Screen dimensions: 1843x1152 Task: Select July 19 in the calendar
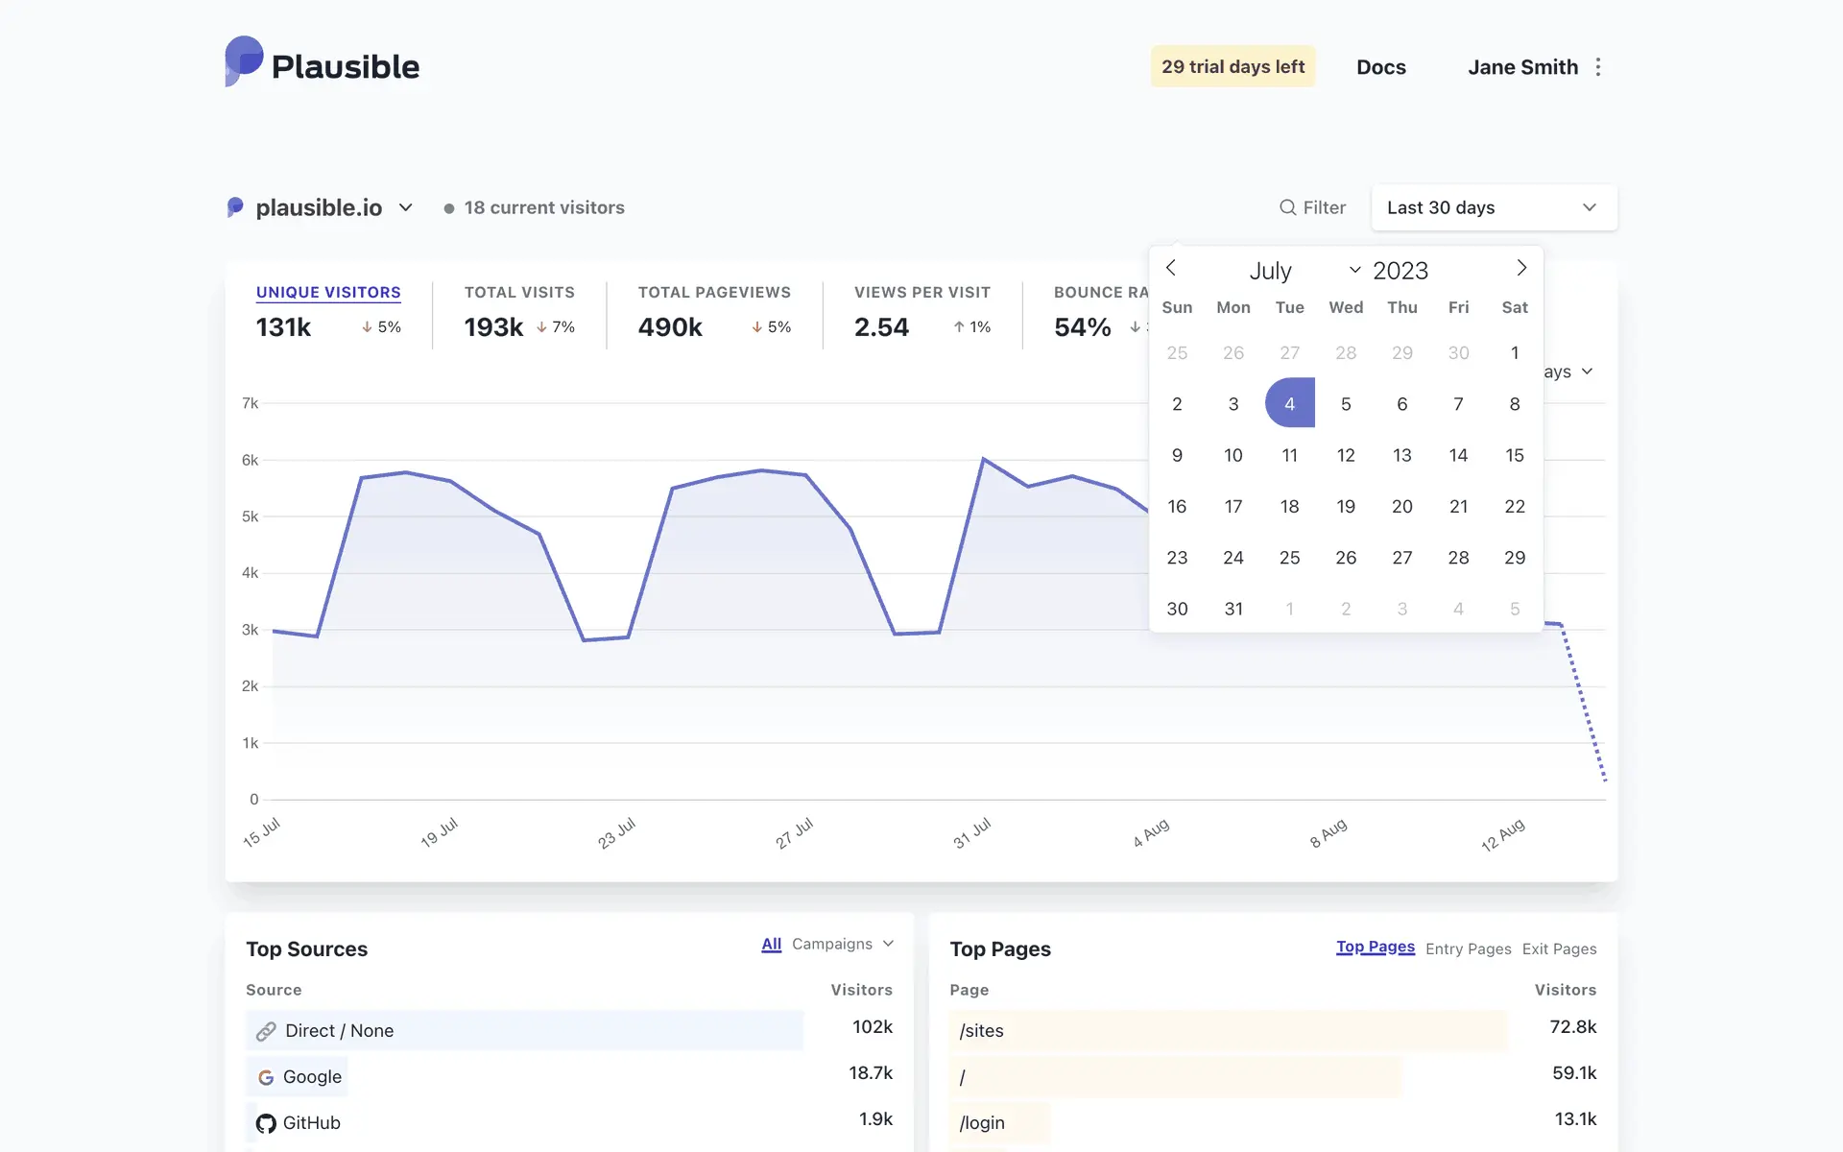click(1346, 506)
